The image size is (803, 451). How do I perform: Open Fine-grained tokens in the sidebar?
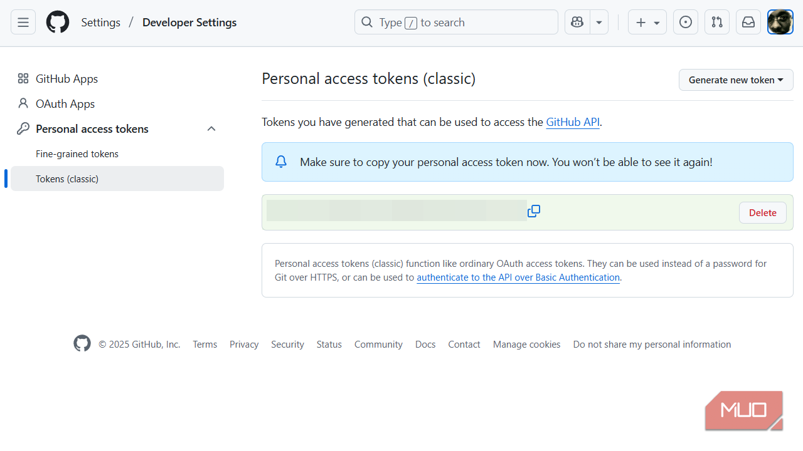pos(117,153)
